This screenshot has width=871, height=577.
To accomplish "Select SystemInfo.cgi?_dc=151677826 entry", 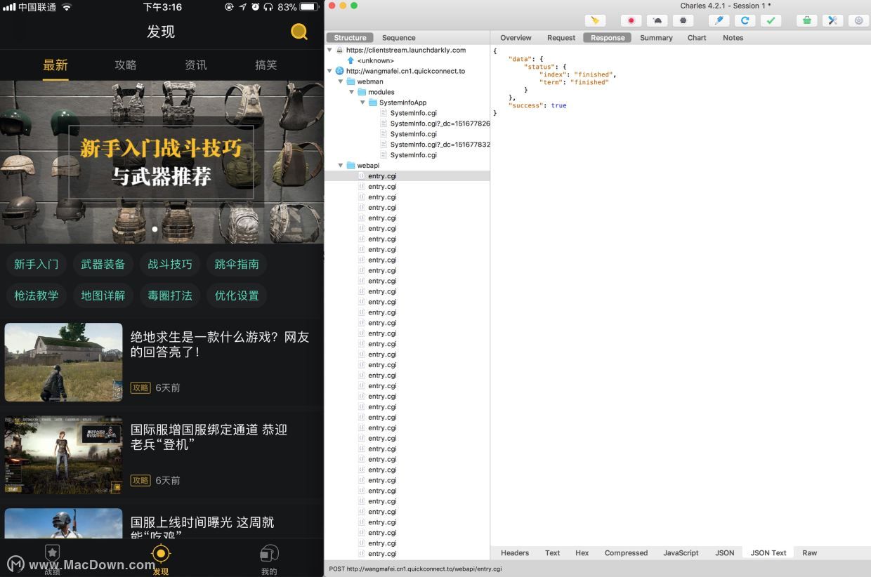I will pos(440,124).
